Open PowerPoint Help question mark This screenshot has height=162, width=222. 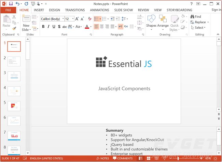[191, 4]
